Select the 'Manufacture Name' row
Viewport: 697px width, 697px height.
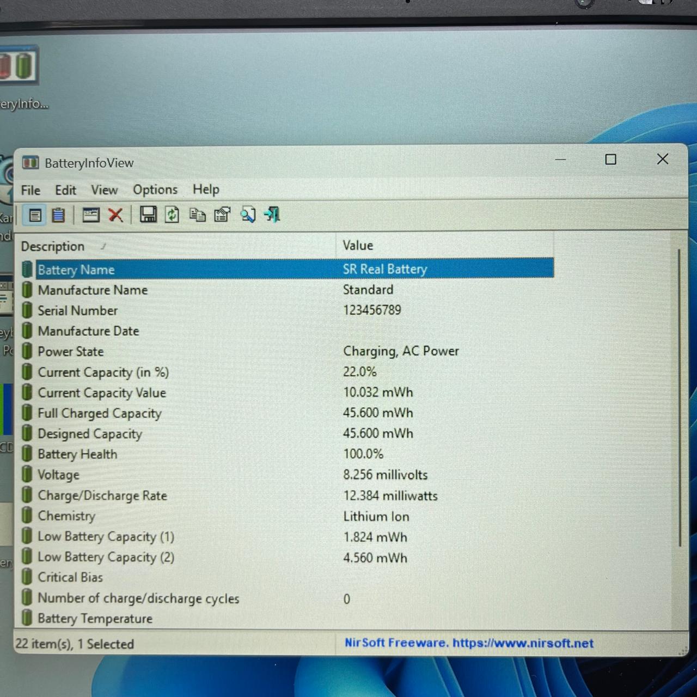click(x=288, y=290)
